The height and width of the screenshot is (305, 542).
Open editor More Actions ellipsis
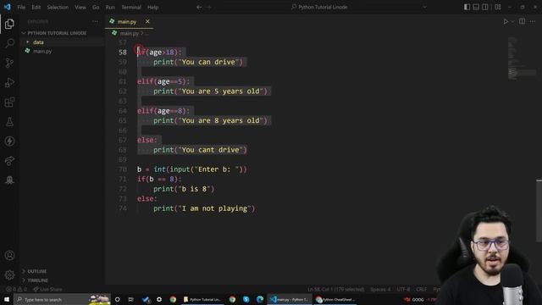pos(533,21)
